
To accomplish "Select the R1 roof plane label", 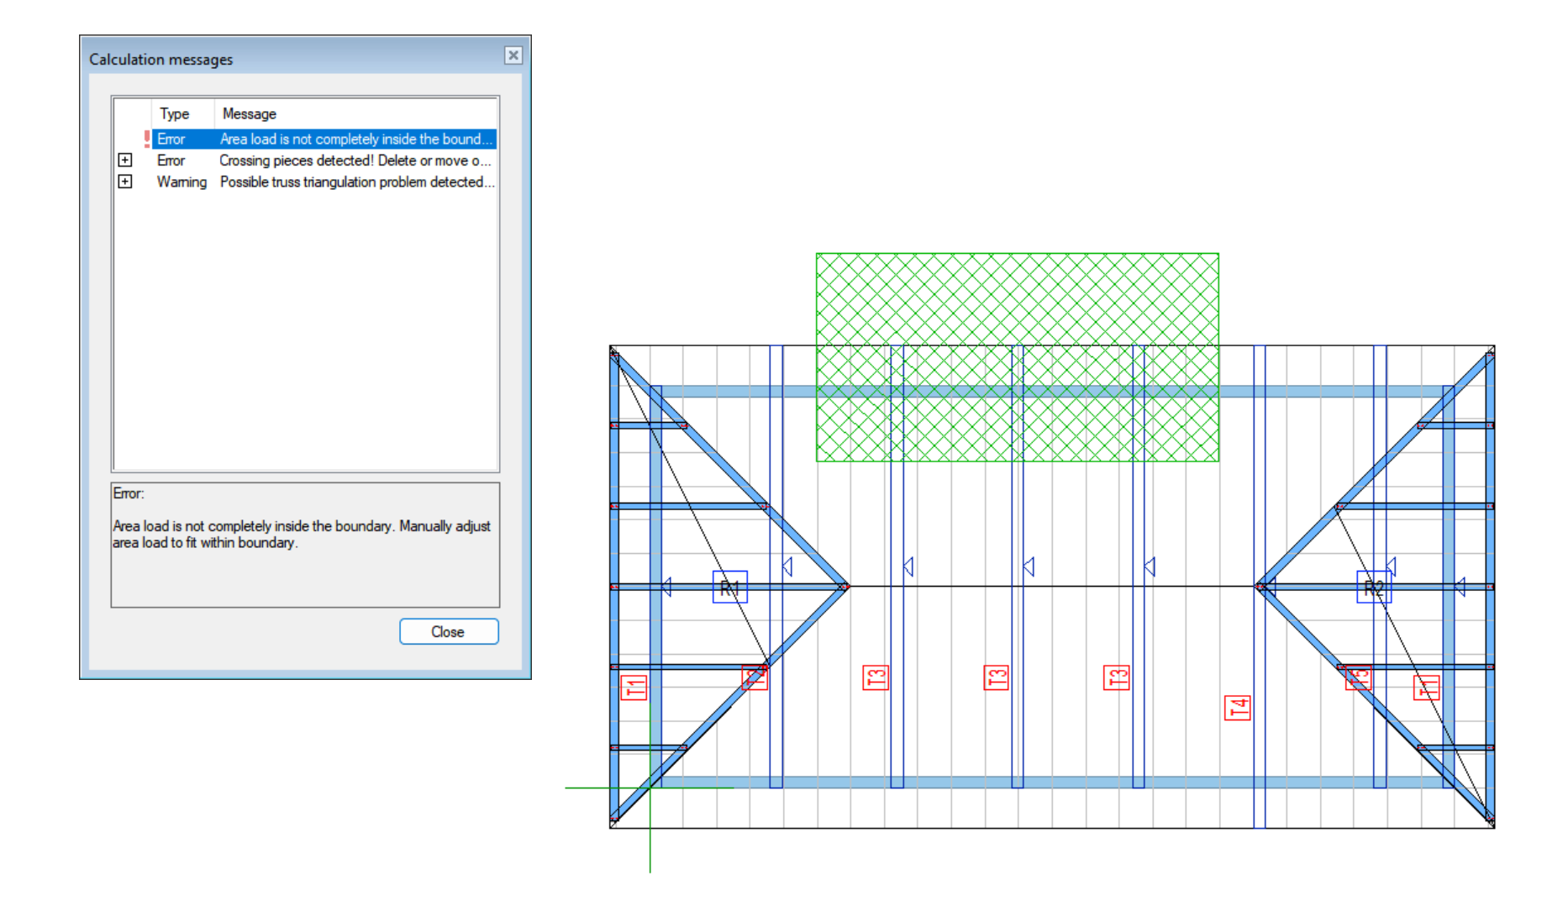I will click(729, 587).
